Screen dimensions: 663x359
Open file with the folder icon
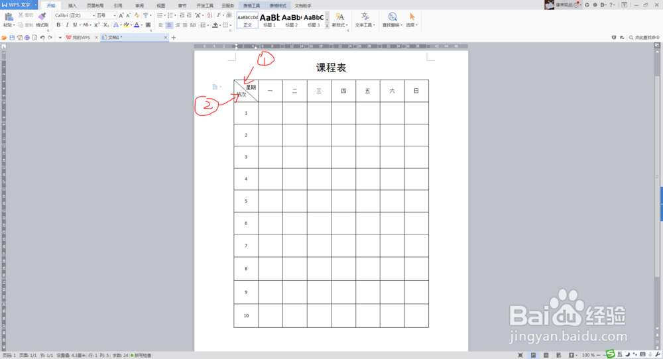(x=4, y=38)
